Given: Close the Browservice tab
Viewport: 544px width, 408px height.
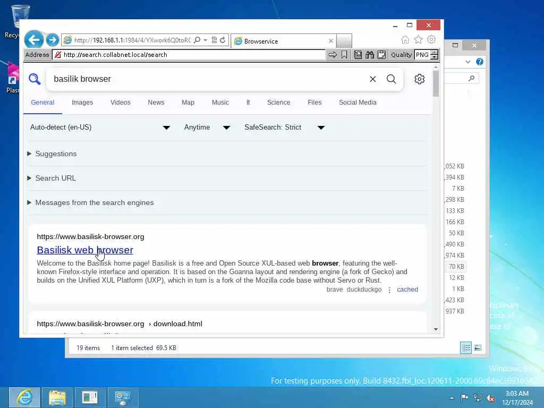Looking at the screenshot, I should pos(330,41).
